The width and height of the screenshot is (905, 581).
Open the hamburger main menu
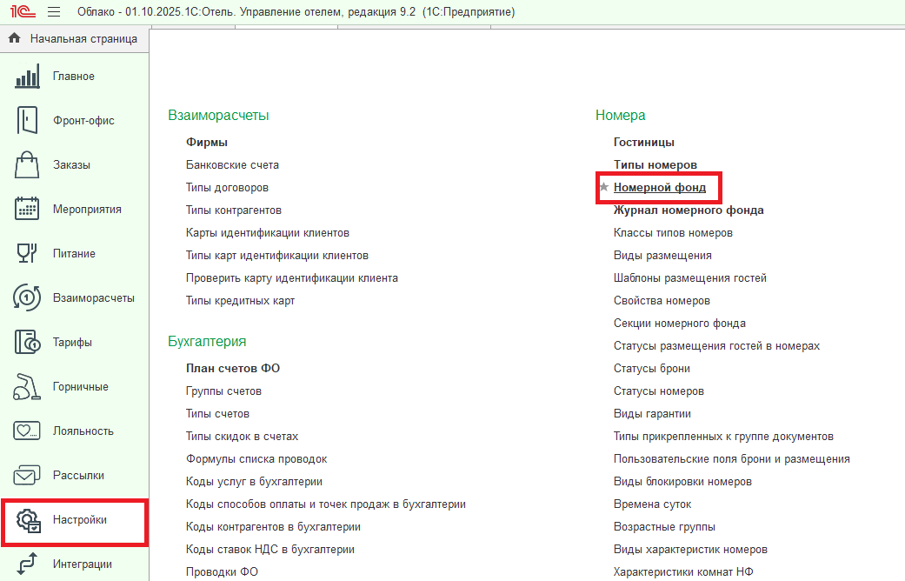(x=54, y=11)
